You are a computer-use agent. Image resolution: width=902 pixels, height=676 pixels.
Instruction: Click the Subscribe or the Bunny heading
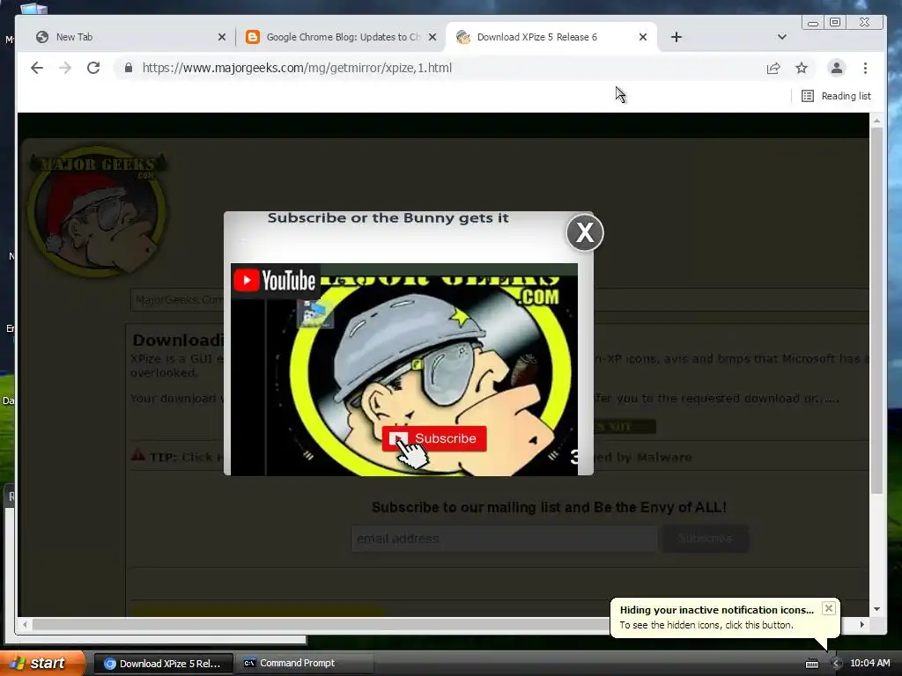click(x=388, y=218)
